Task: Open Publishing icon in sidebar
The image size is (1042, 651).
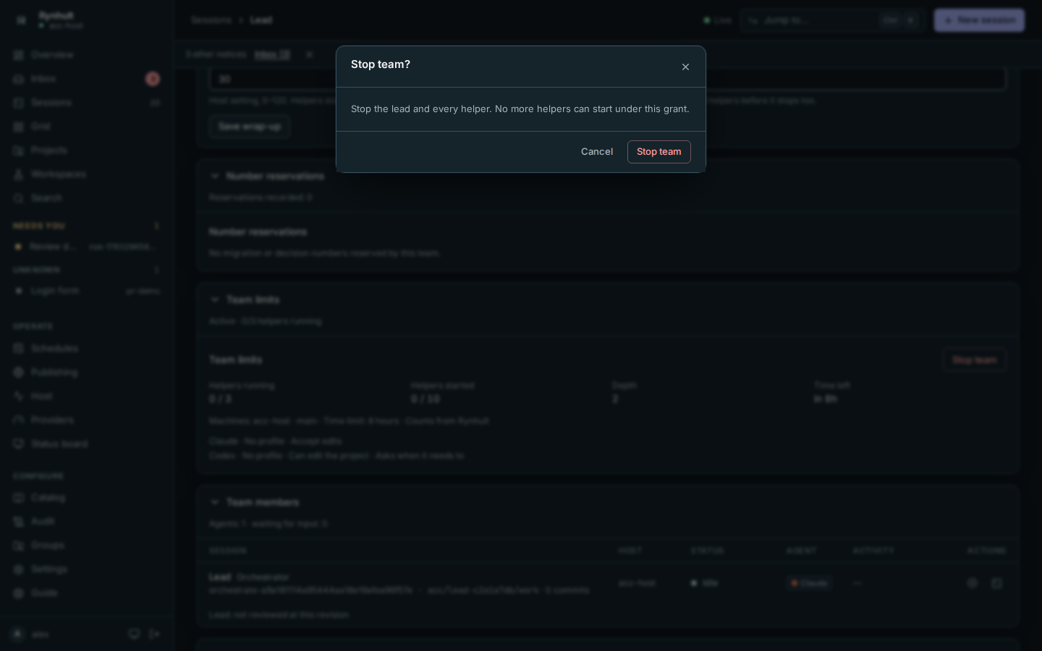Action: coord(19,373)
